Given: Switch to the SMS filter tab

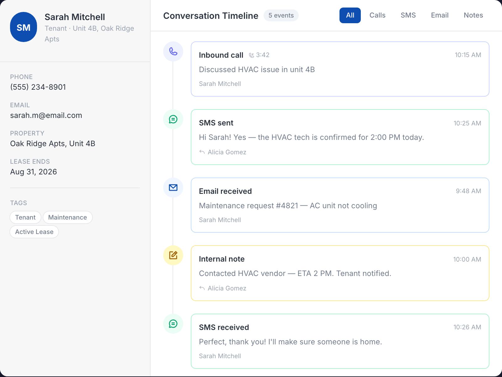Looking at the screenshot, I should click(408, 15).
